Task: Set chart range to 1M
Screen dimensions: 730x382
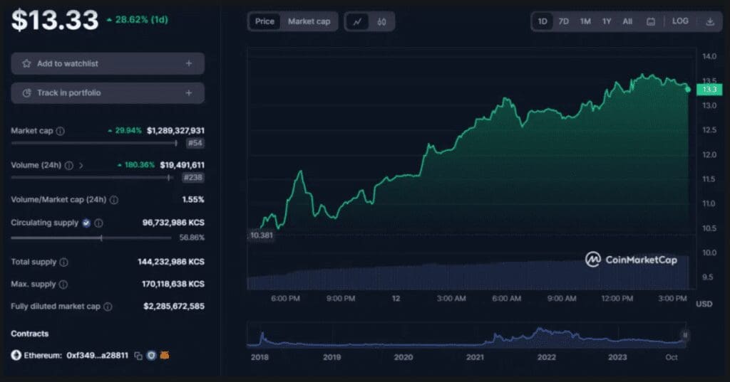Action: pos(585,21)
